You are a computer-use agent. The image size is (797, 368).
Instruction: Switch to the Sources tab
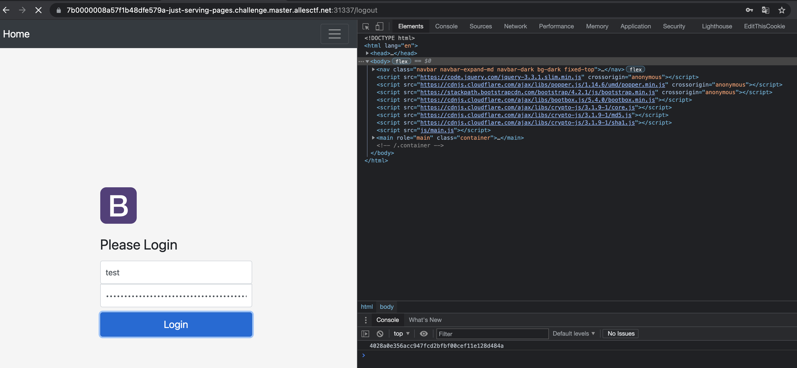[x=481, y=27]
